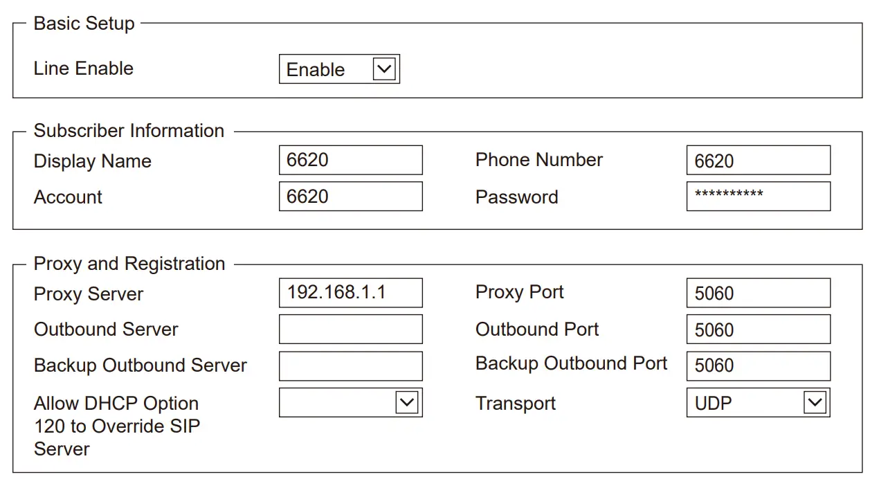
Task: Click the Display Name input field
Action: tap(350, 160)
